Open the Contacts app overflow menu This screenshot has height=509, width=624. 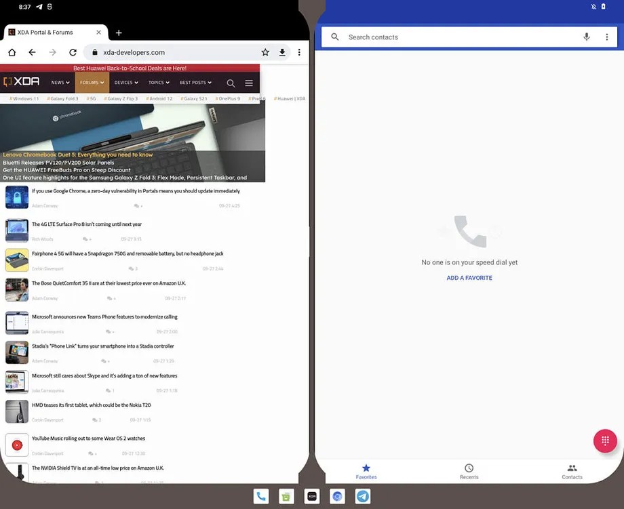tap(607, 37)
